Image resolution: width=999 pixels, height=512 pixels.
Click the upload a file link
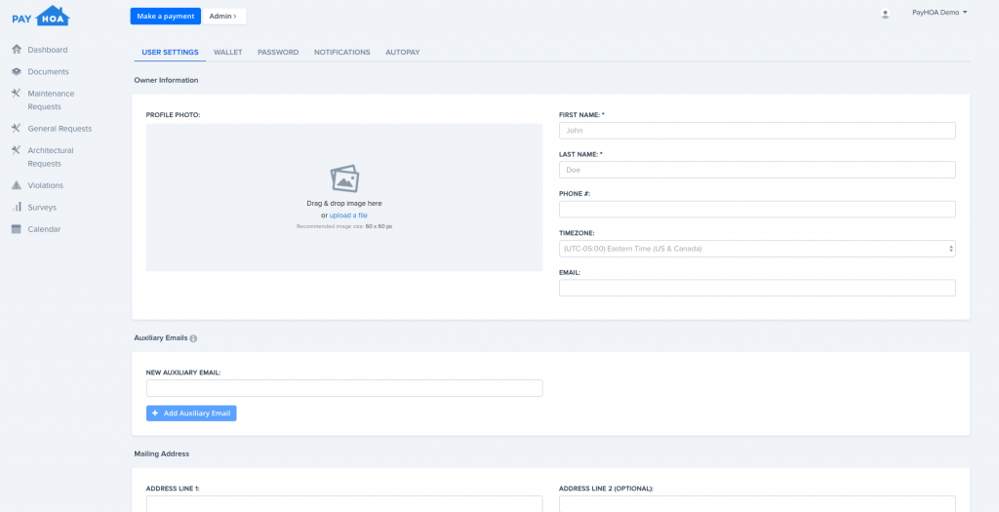348,216
